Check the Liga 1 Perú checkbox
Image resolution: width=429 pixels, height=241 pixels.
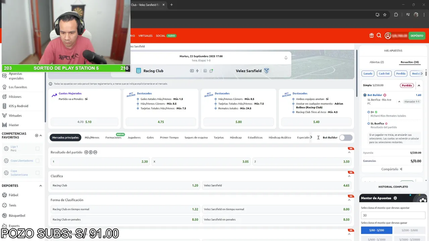coord(38,149)
